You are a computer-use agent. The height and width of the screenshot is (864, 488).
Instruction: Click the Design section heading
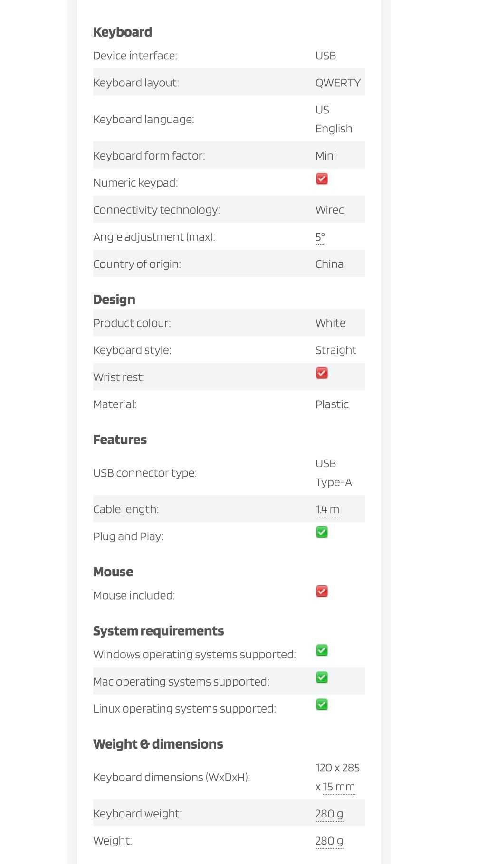click(114, 300)
